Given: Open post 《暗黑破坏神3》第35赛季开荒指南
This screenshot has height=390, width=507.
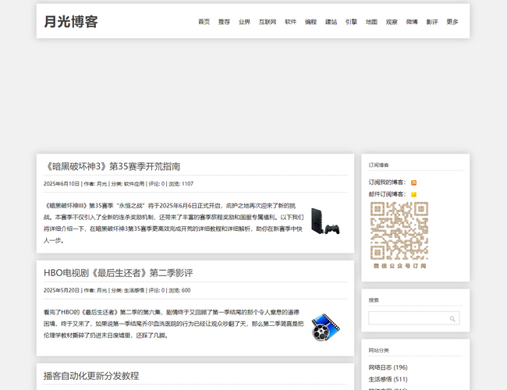Looking at the screenshot, I should coord(112,166).
